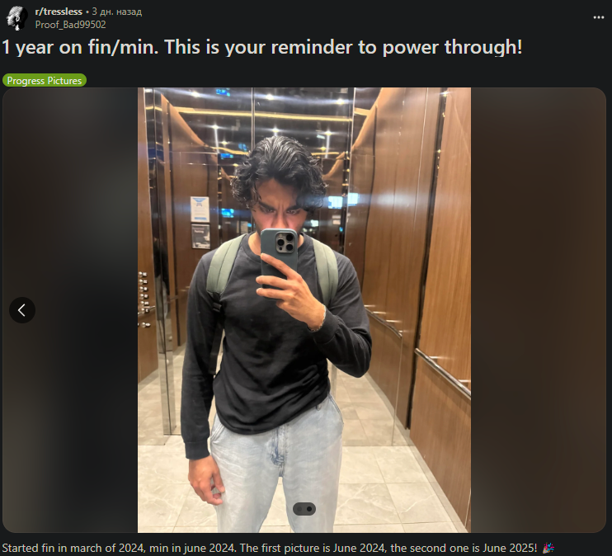
Task: Click the '3 дн. назад' timestamp
Action: tap(116, 12)
